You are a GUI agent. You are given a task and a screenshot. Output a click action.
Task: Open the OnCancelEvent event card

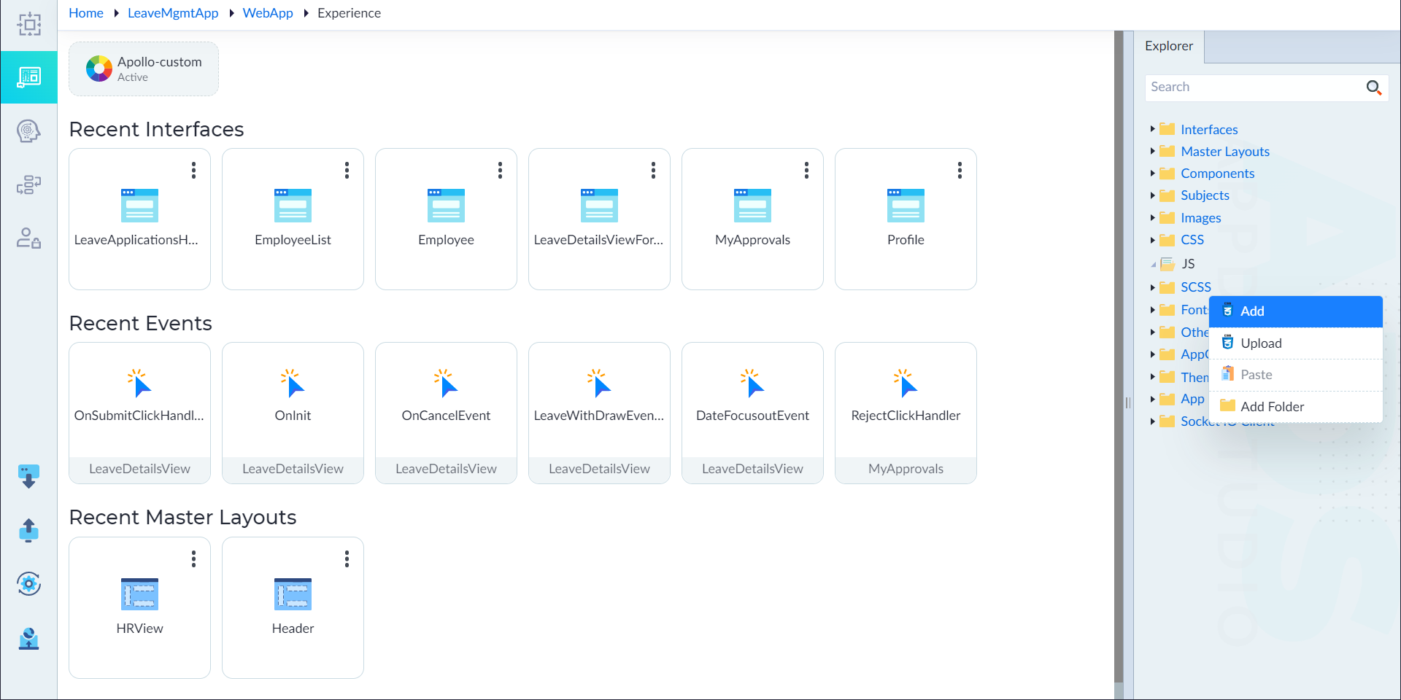click(x=446, y=413)
